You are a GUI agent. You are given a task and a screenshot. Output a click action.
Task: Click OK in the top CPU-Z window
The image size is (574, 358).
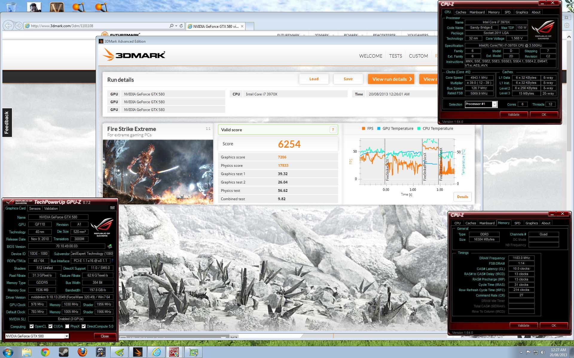point(544,115)
